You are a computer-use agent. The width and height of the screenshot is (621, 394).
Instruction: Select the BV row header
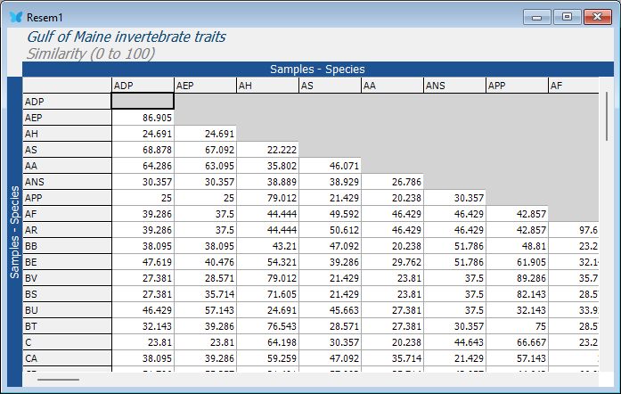[67, 278]
